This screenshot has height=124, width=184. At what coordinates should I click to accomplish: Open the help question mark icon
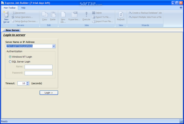pos(181,8)
